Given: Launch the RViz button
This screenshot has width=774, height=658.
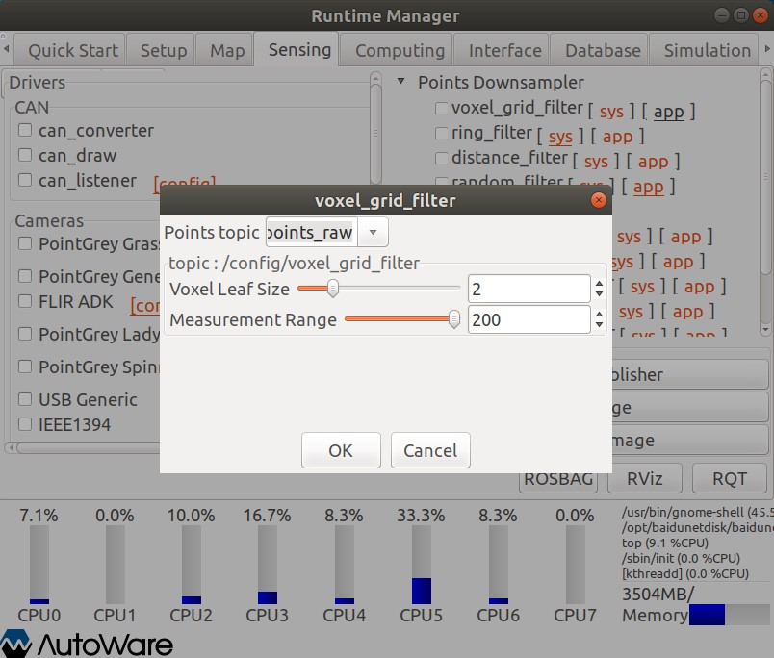Looking at the screenshot, I should tap(645, 478).
